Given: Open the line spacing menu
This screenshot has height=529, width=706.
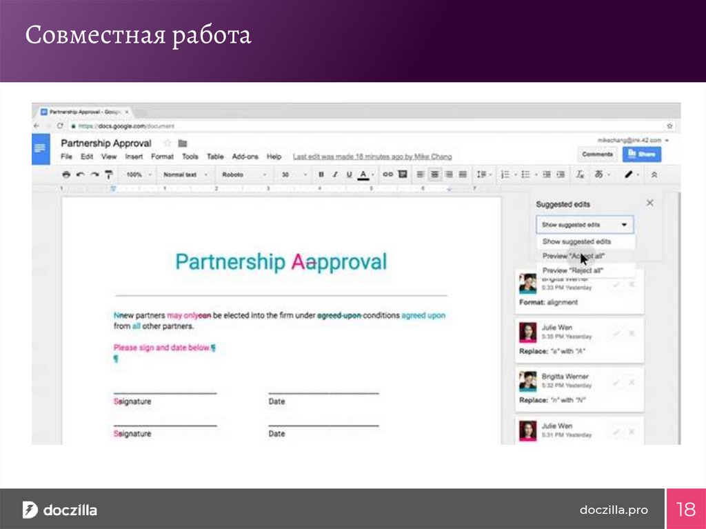Looking at the screenshot, I should coord(483,174).
